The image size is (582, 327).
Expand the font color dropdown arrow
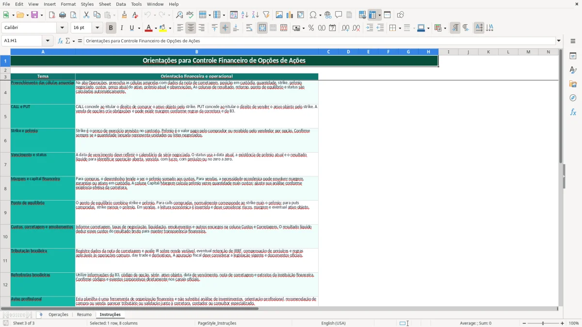pos(155,28)
